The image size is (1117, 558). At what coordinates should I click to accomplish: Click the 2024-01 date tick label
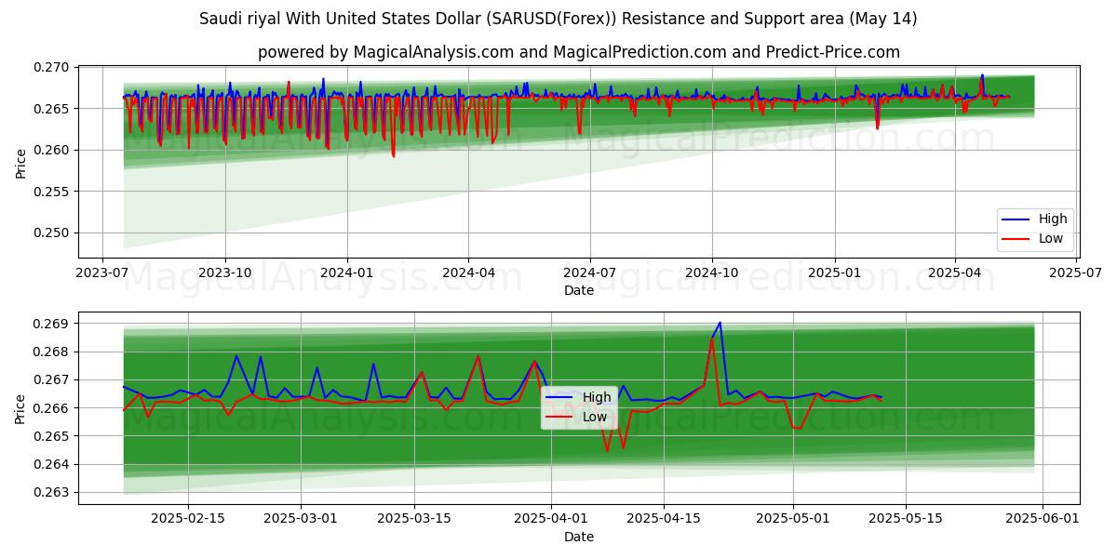tap(347, 273)
